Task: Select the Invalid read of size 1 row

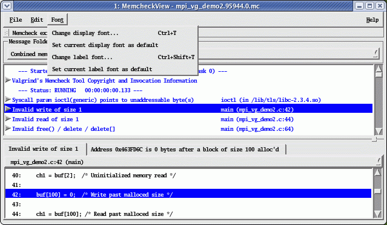Action: (x=188, y=119)
